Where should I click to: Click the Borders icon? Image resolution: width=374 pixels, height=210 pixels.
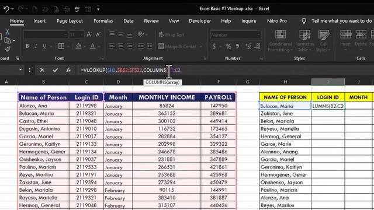[61, 46]
